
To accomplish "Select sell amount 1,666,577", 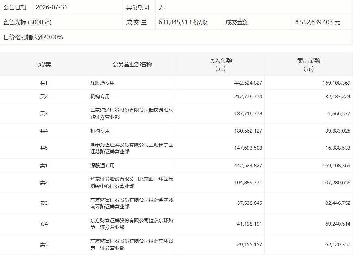I will point(339,113).
